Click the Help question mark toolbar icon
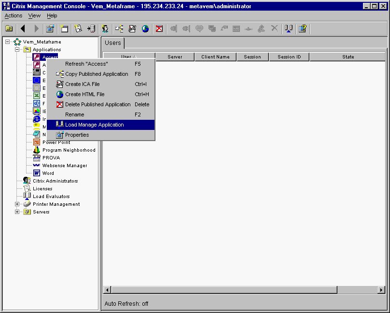 click(303, 28)
